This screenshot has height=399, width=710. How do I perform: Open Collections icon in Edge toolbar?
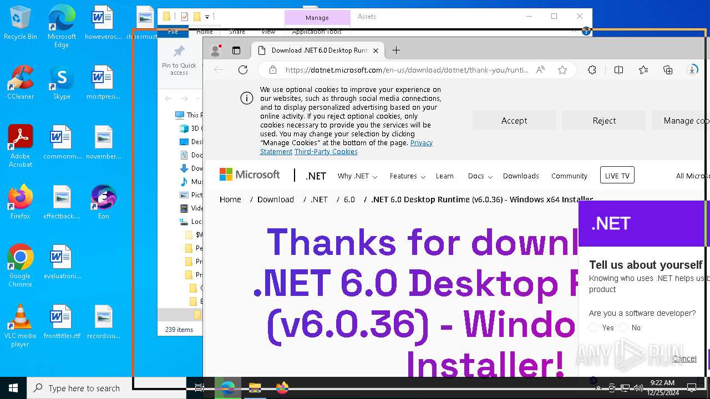(668, 70)
